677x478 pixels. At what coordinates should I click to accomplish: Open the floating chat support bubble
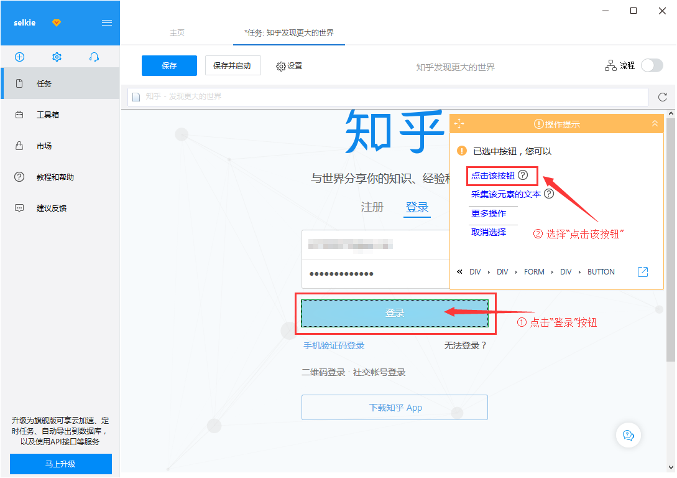point(629,435)
